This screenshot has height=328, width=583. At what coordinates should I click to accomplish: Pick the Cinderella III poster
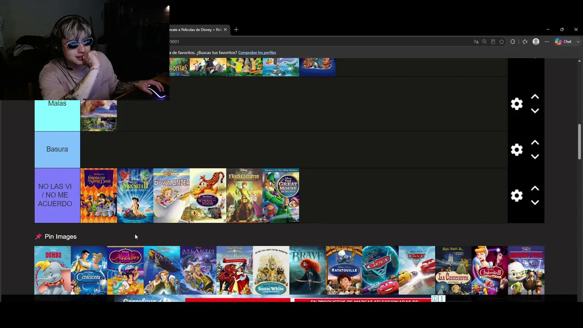[x=490, y=271]
